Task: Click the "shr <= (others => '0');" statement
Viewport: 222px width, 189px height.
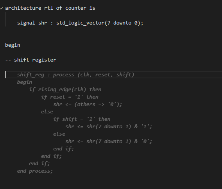Action: [x=88, y=104]
